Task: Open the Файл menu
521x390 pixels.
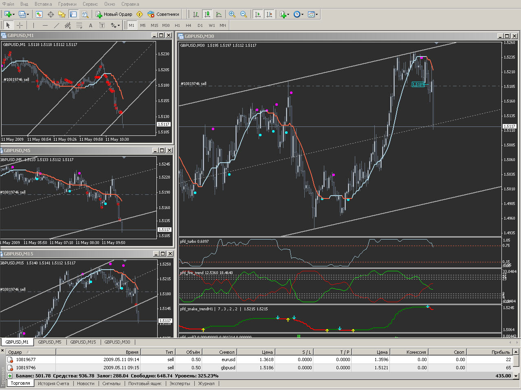Action: click(x=8, y=4)
